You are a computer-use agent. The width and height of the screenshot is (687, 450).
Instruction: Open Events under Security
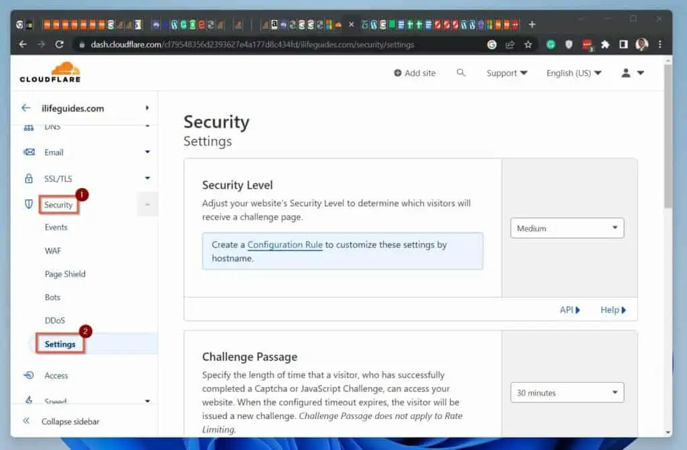point(56,227)
